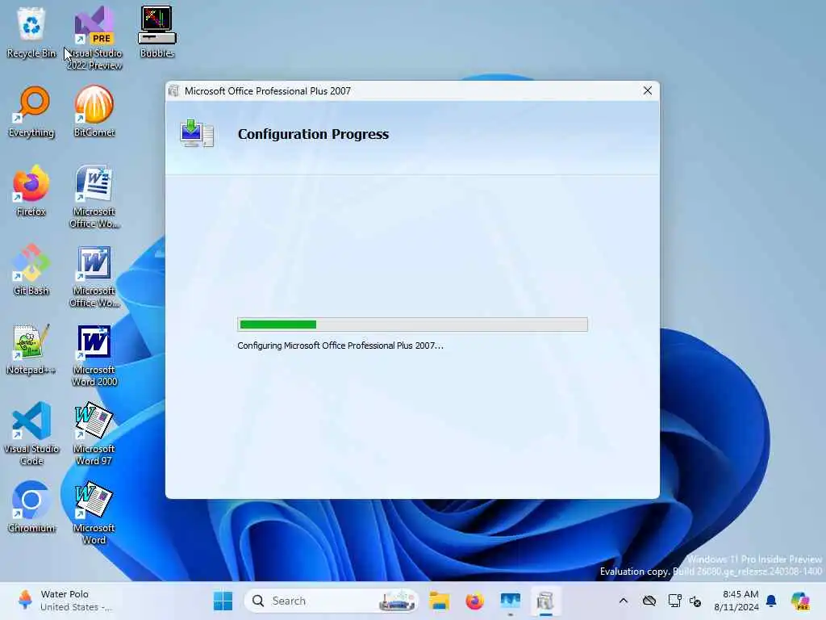The width and height of the screenshot is (826, 620).
Task: Click the installer computer icon beside Configuration Progress
Action: point(197,133)
